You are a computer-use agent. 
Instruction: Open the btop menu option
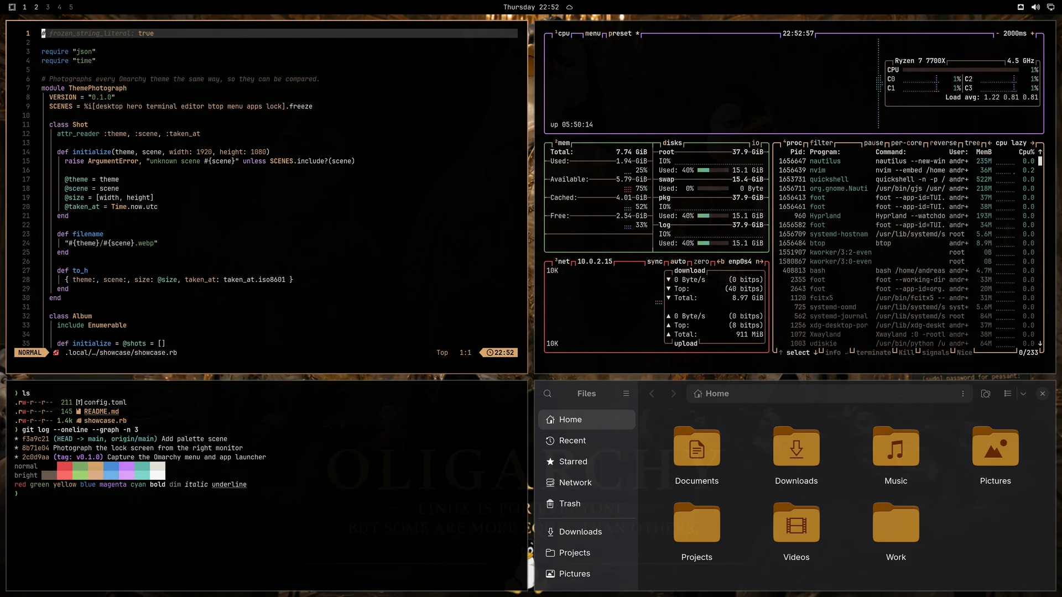(x=592, y=34)
